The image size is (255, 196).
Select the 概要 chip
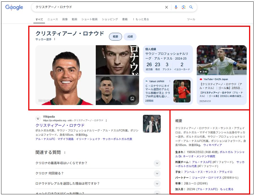coord(115,37)
